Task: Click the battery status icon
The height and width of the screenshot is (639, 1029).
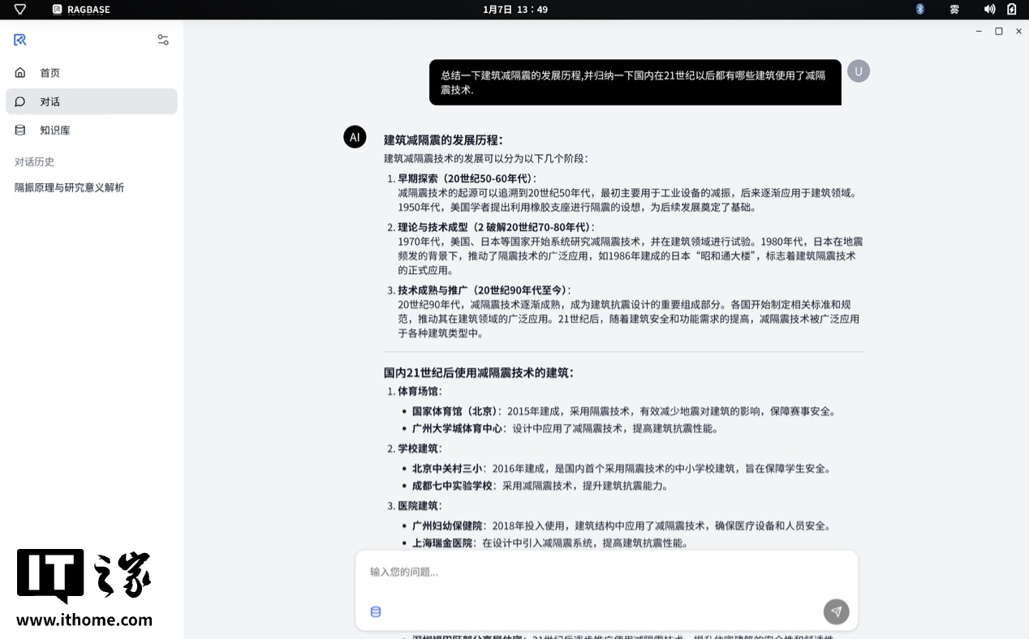Action: (x=1010, y=9)
